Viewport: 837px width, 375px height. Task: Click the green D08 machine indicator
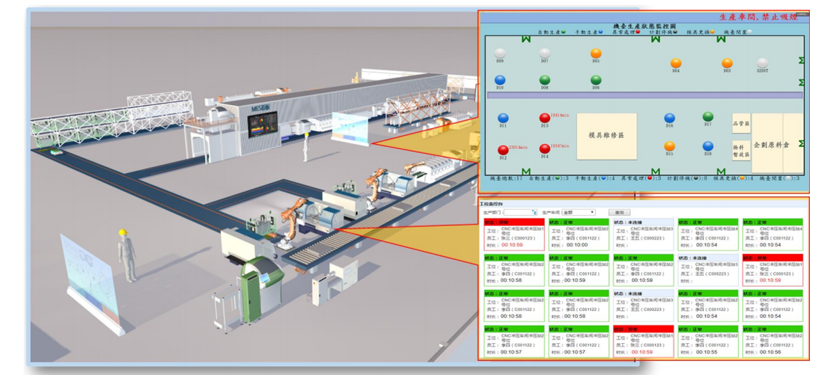[545, 80]
